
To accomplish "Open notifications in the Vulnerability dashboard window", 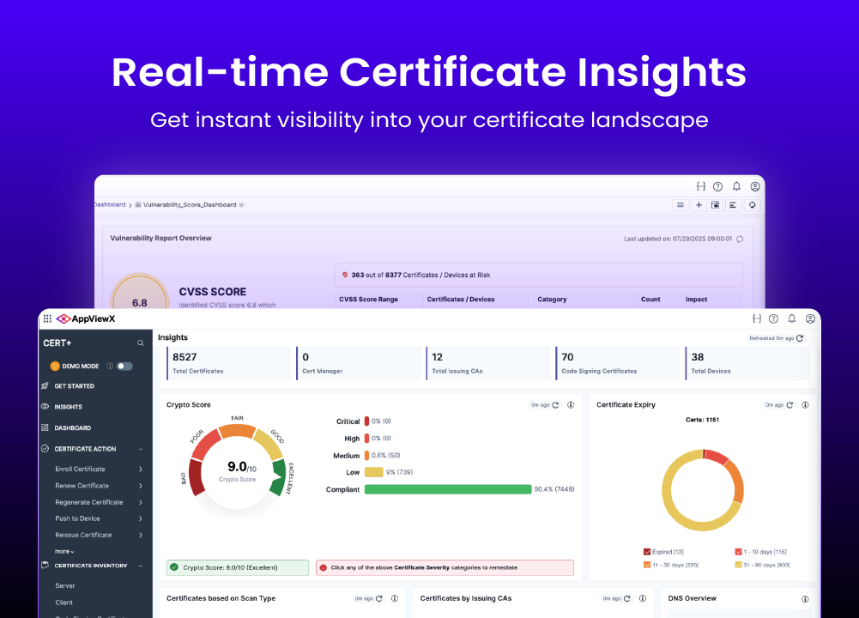I will point(736,187).
